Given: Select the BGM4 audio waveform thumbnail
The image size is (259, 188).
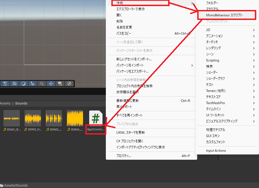Looking at the screenshot, I should click(75, 118).
